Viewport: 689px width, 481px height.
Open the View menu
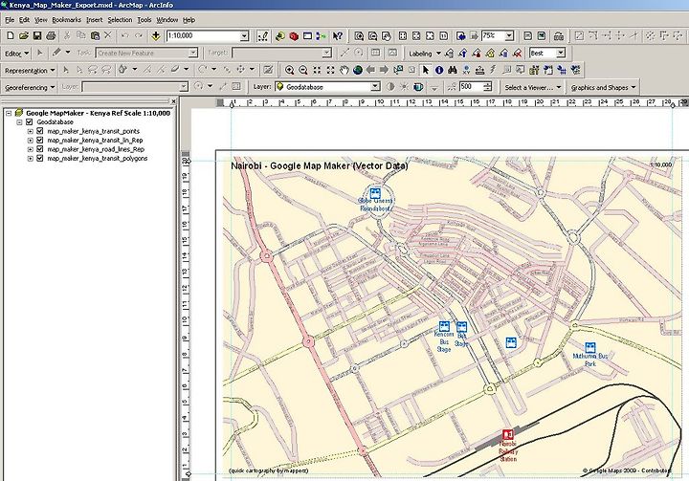(40, 20)
